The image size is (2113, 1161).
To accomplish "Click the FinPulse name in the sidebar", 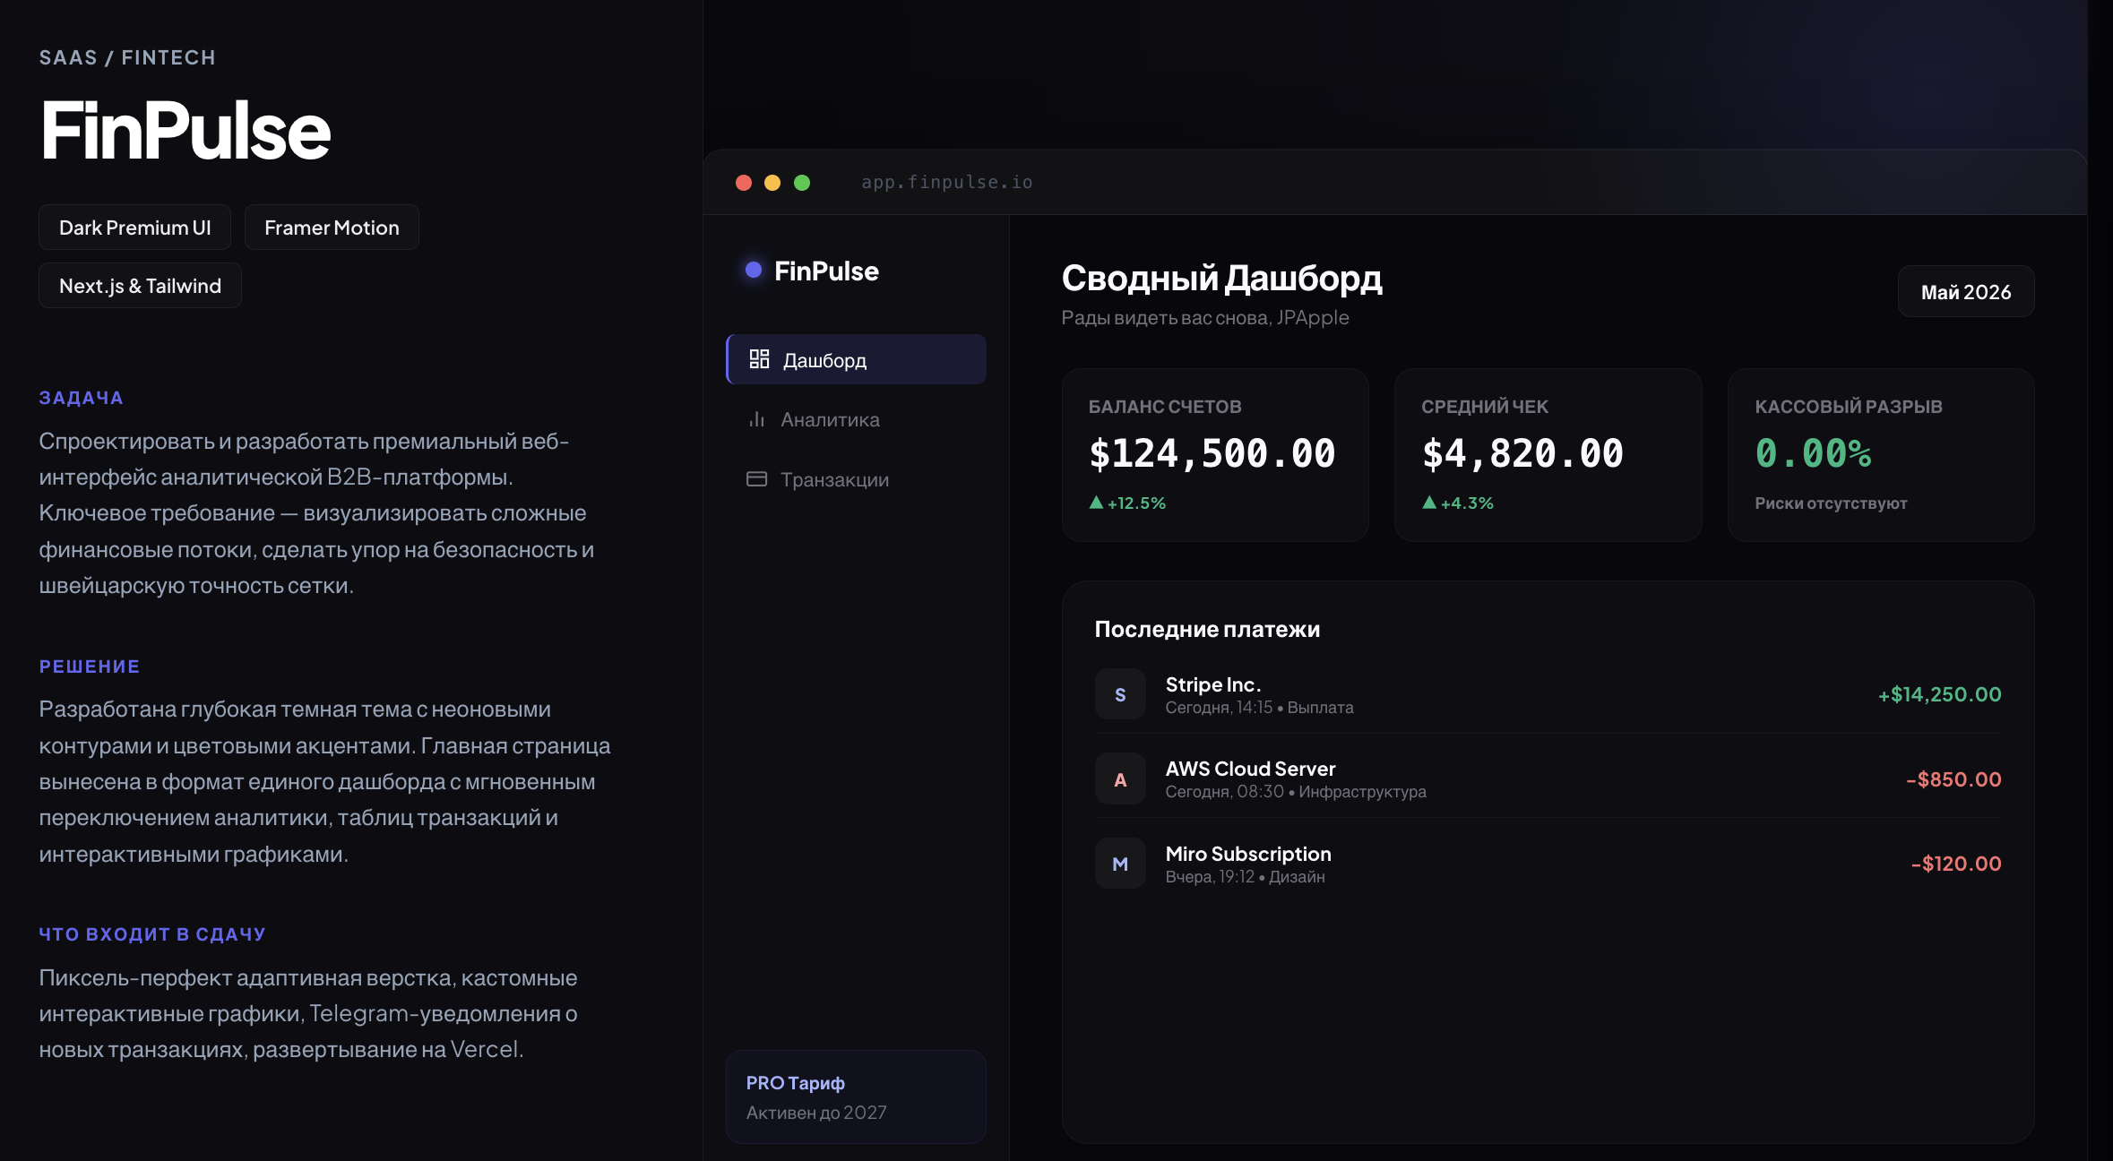I will click(x=826, y=271).
